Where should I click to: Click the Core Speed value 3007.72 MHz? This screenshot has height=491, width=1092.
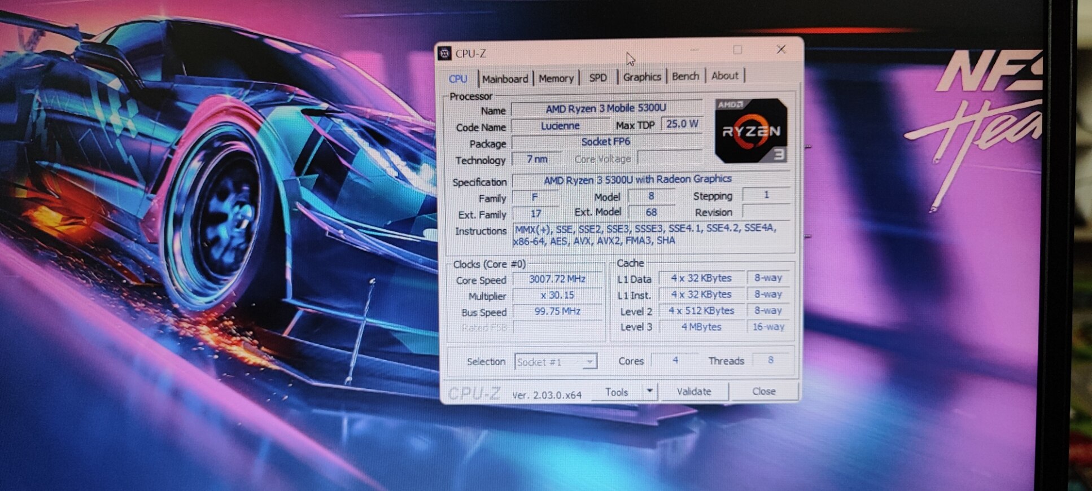(557, 279)
